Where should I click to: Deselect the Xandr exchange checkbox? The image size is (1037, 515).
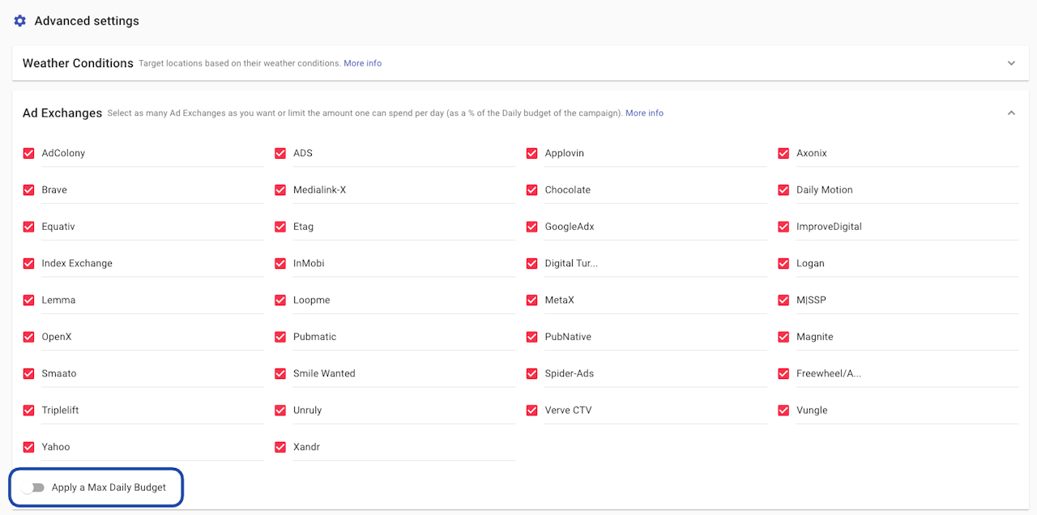[280, 447]
